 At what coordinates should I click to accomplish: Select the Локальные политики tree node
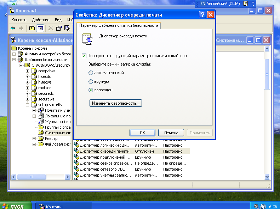tap(57, 116)
